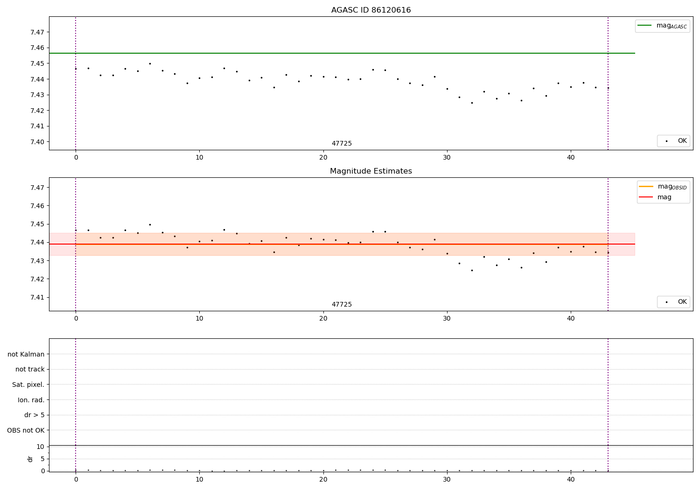Click the 7.44 tick label on middle plot
The height and width of the screenshot is (490, 700).
pos(37,242)
